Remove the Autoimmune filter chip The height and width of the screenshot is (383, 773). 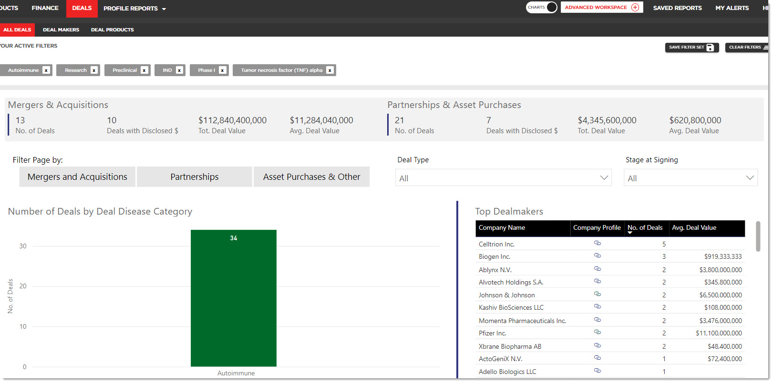coord(46,70)
